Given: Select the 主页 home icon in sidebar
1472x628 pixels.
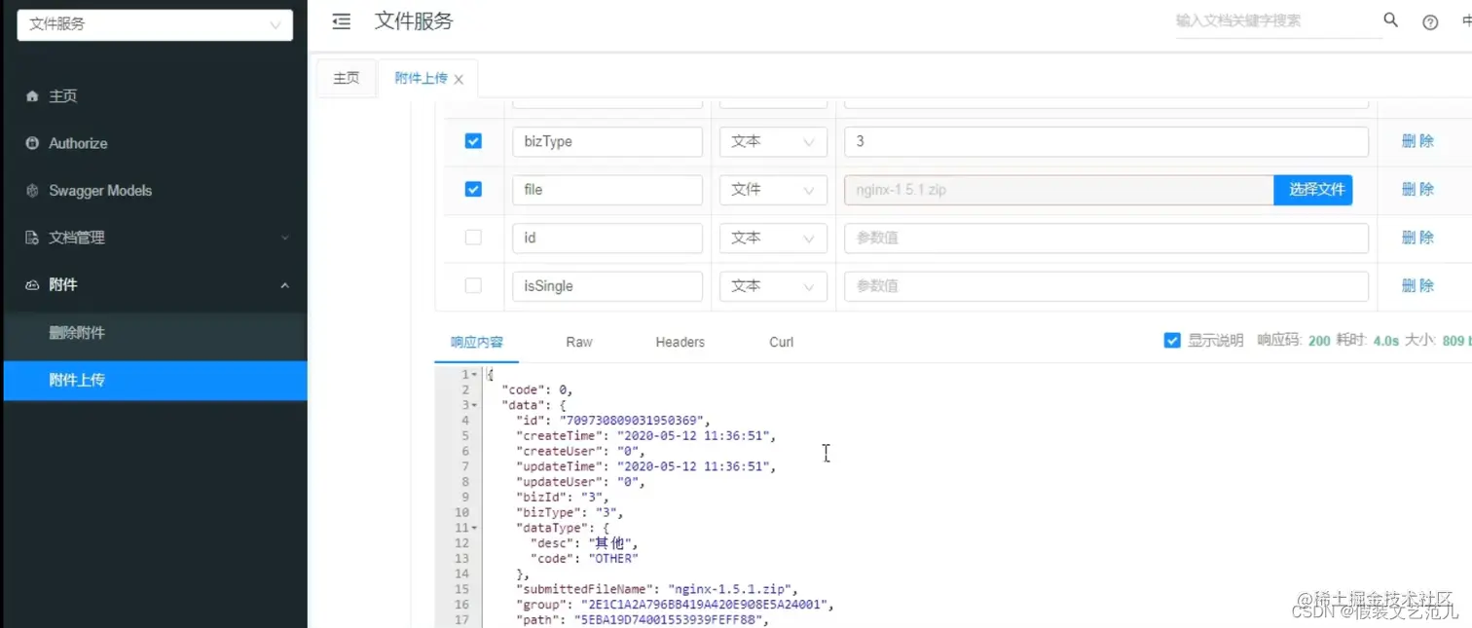Looking at the screenshot, I should 33,95.
